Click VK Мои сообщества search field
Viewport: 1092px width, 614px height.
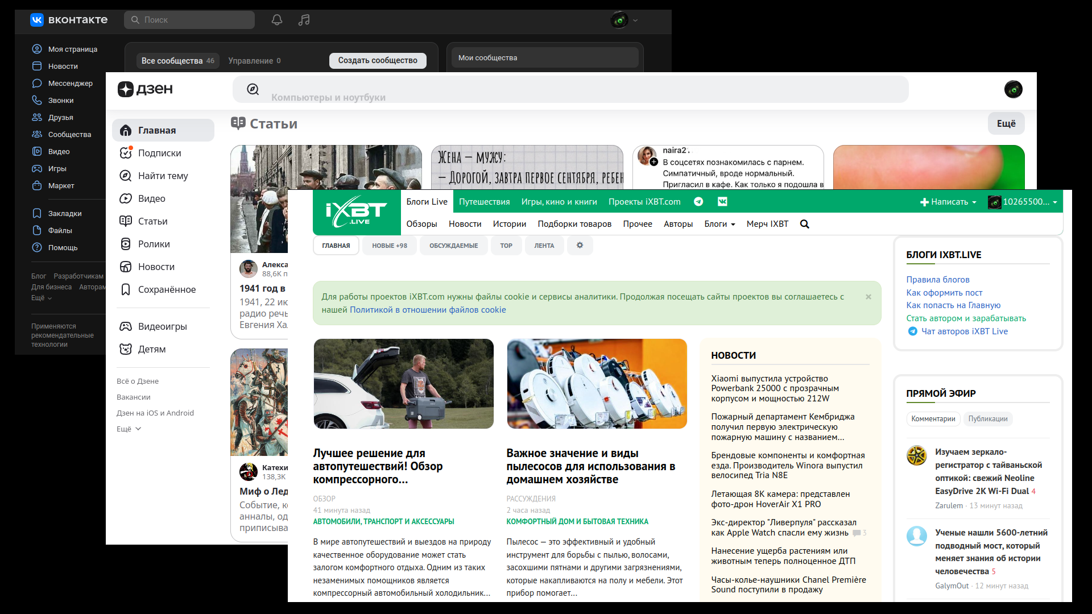545,58
